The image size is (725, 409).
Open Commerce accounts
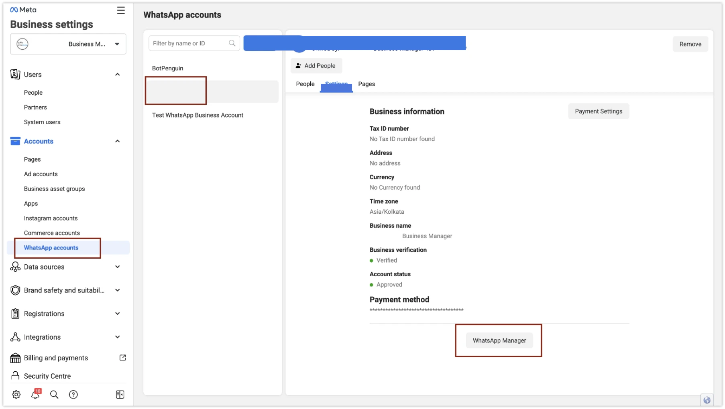52,233
